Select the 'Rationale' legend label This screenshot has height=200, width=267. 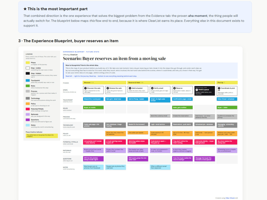click(x=34, y=114)
